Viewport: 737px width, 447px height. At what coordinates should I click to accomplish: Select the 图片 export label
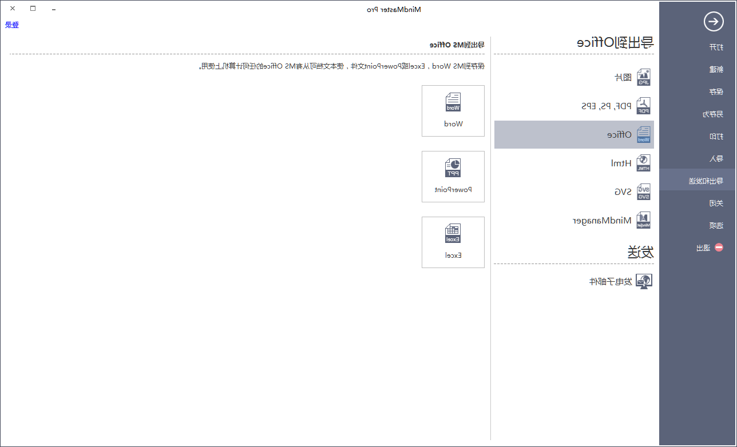click(x=623, y=77)
